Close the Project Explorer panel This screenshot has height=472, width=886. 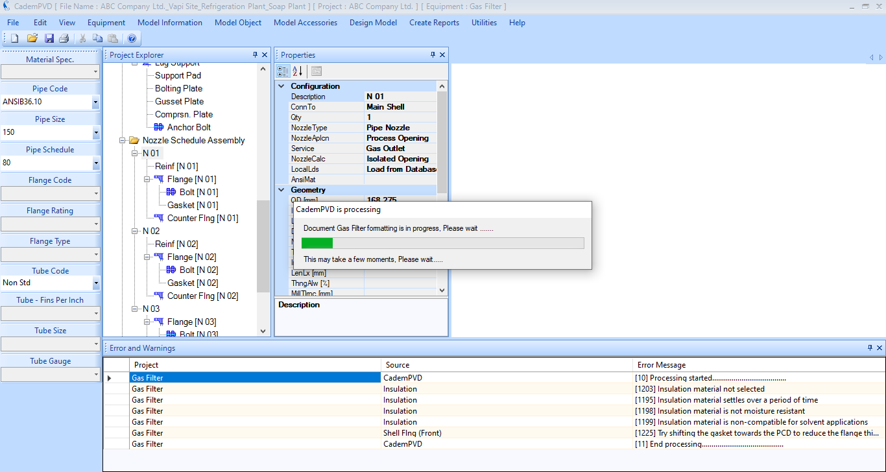265,55
